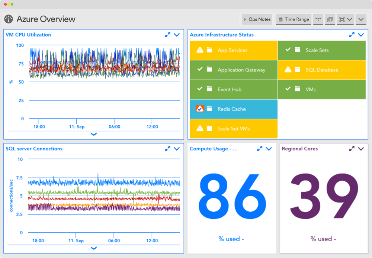Screen dimensions: 372x258
Task: Click the Azure Overview dashboard gauge icon
Action: pos(9,19)
